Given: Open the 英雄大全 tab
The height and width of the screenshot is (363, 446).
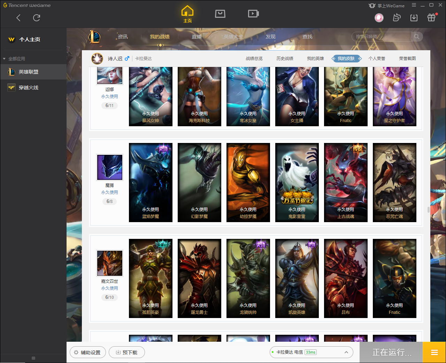Looking at the screenshot, I should (x=233, y=37).
